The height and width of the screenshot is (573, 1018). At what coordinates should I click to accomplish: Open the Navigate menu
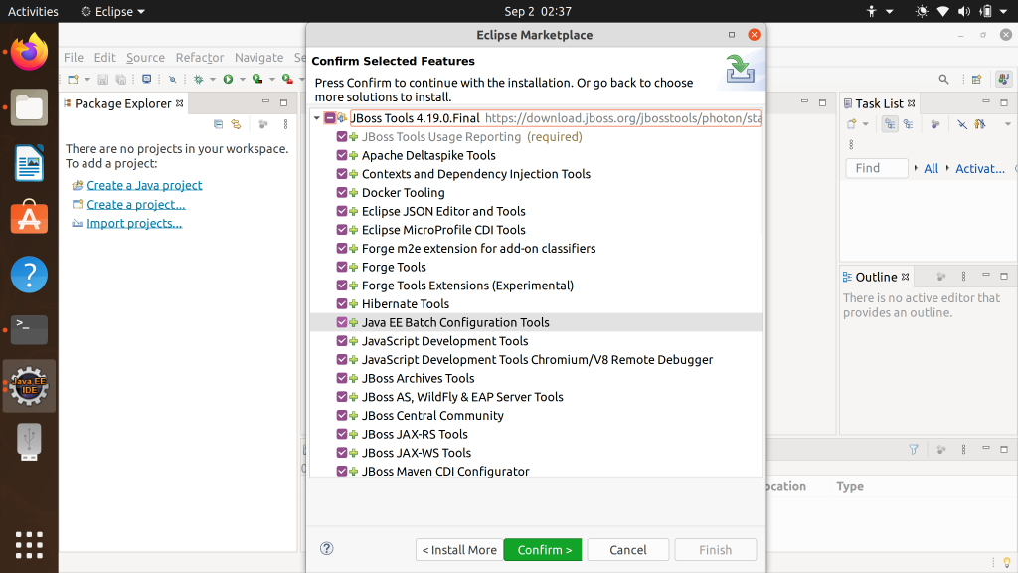(x=258, y=58)
